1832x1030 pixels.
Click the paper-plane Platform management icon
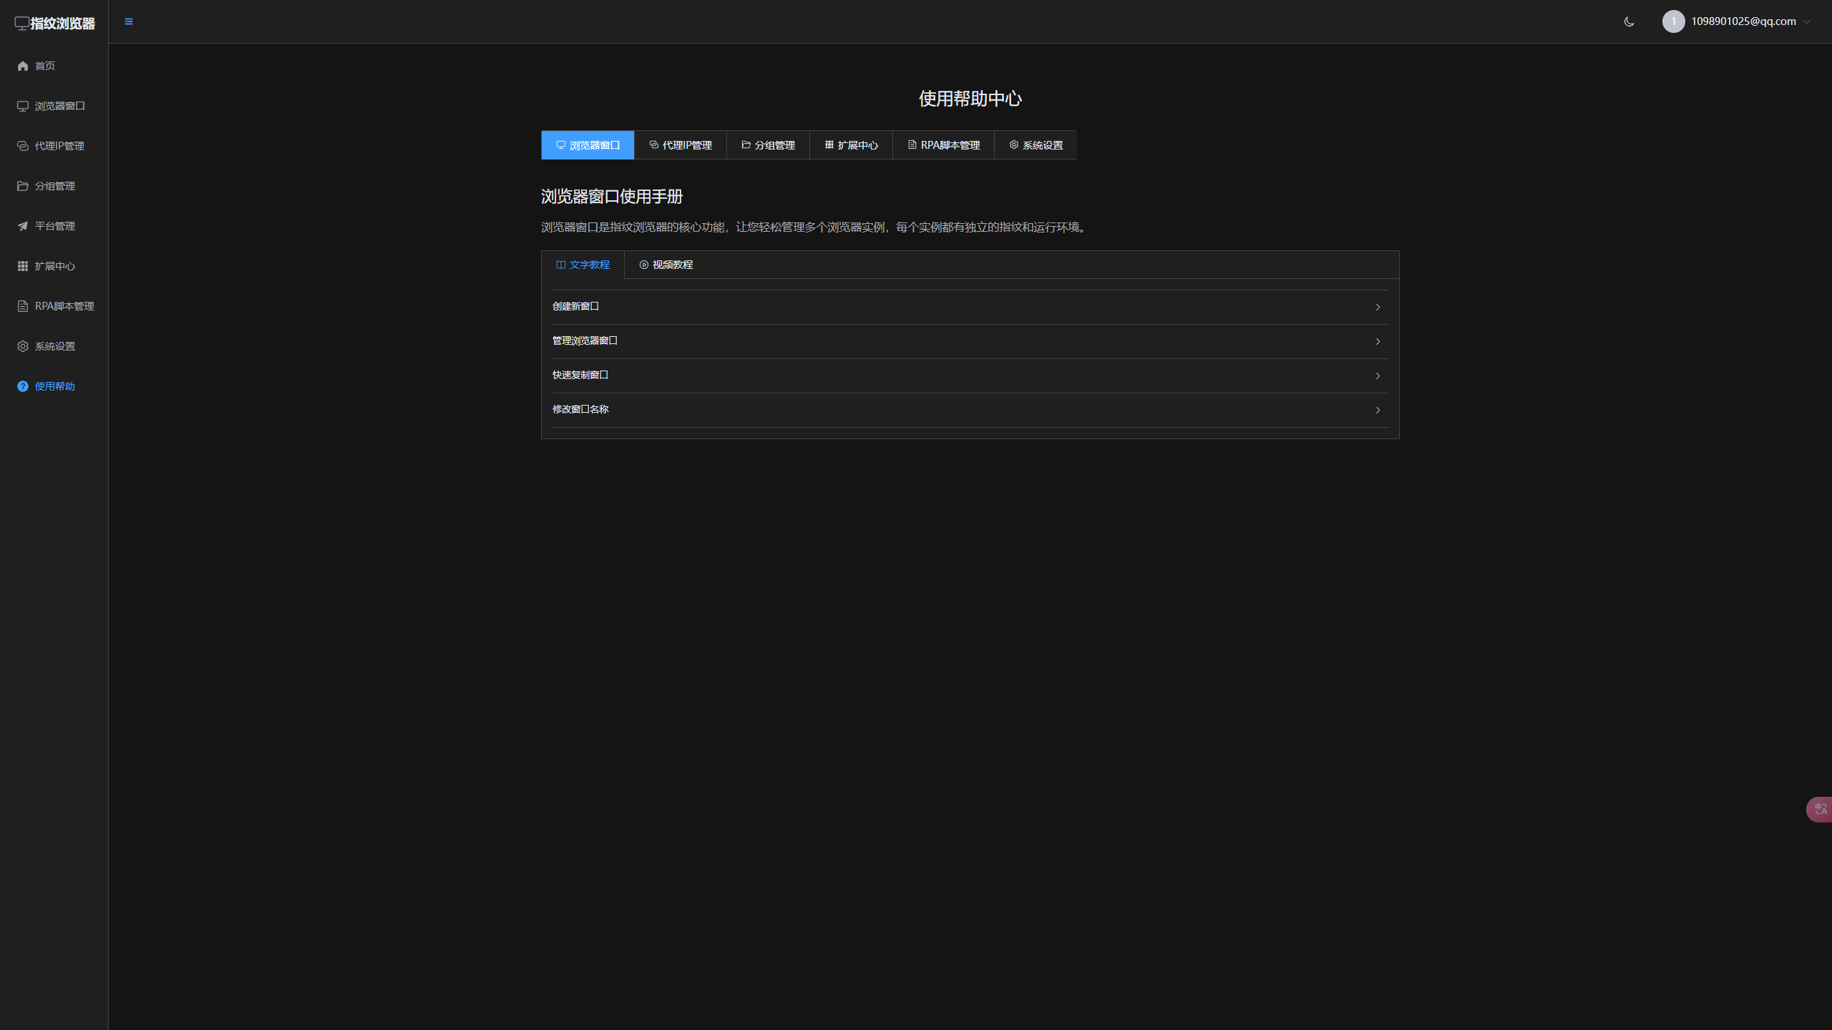coord(23,226)
